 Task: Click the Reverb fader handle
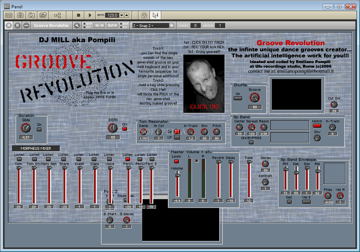(x=219, y=162)
